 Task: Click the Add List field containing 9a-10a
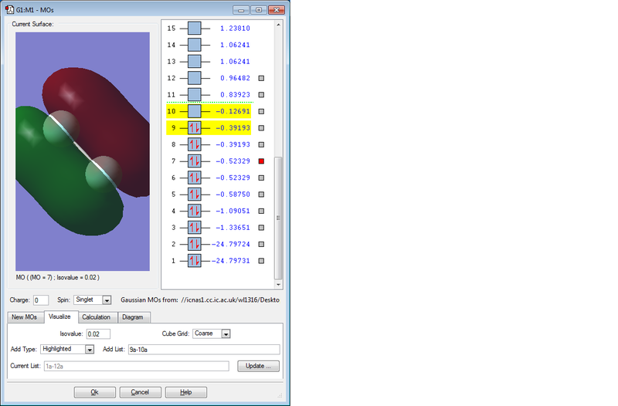click(204, 350)
